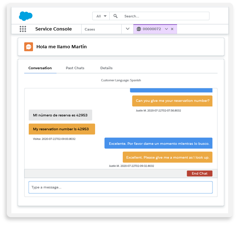Click the gray message Mi número de reserva es 42953
237x225 pixels.
(x=60, y=115)
